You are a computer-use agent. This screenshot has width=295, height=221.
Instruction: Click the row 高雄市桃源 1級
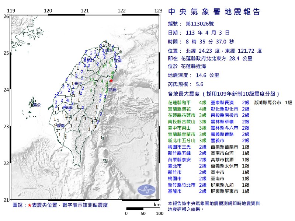pos(230,160)
